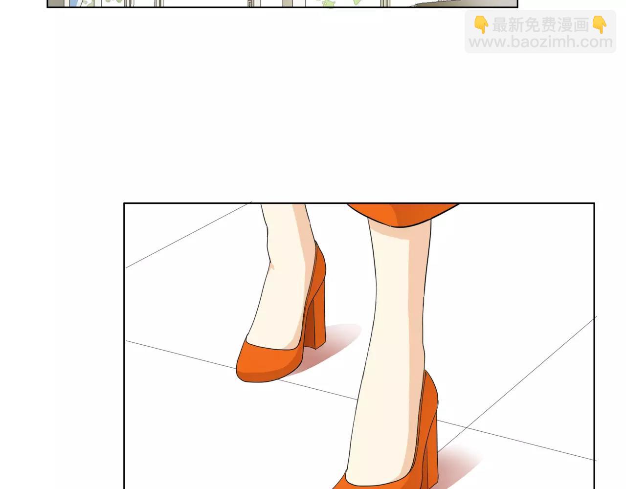This screenshot has height=489, width=626.
Task: Click the right pointing-hand emoji in watermark
Action: coord(599,24)
